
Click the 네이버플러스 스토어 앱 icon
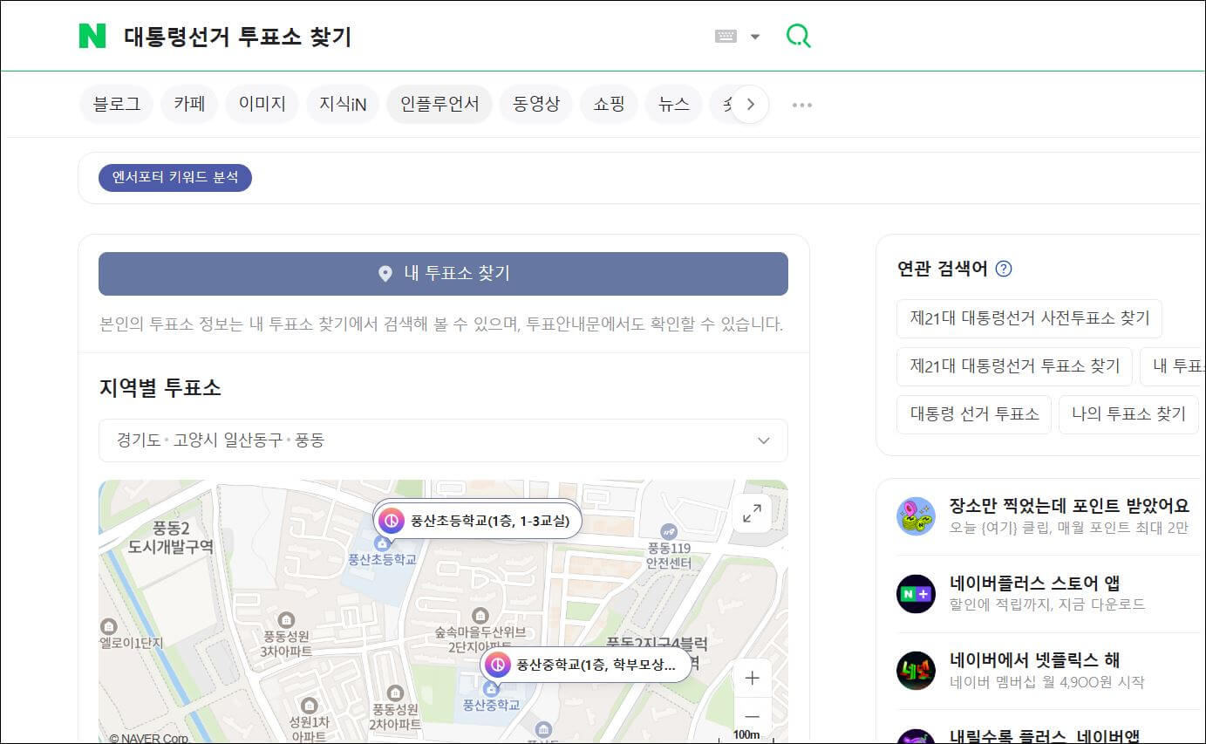(x=916, y=594)
